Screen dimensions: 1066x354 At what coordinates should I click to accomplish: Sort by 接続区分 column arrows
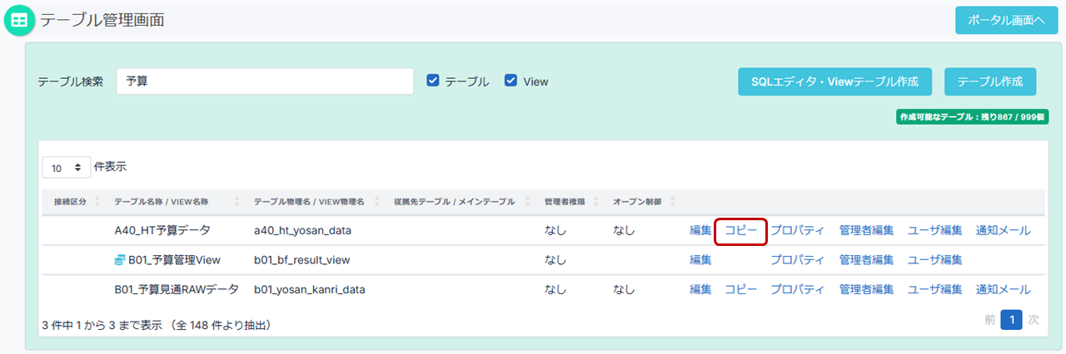(98, 202)
